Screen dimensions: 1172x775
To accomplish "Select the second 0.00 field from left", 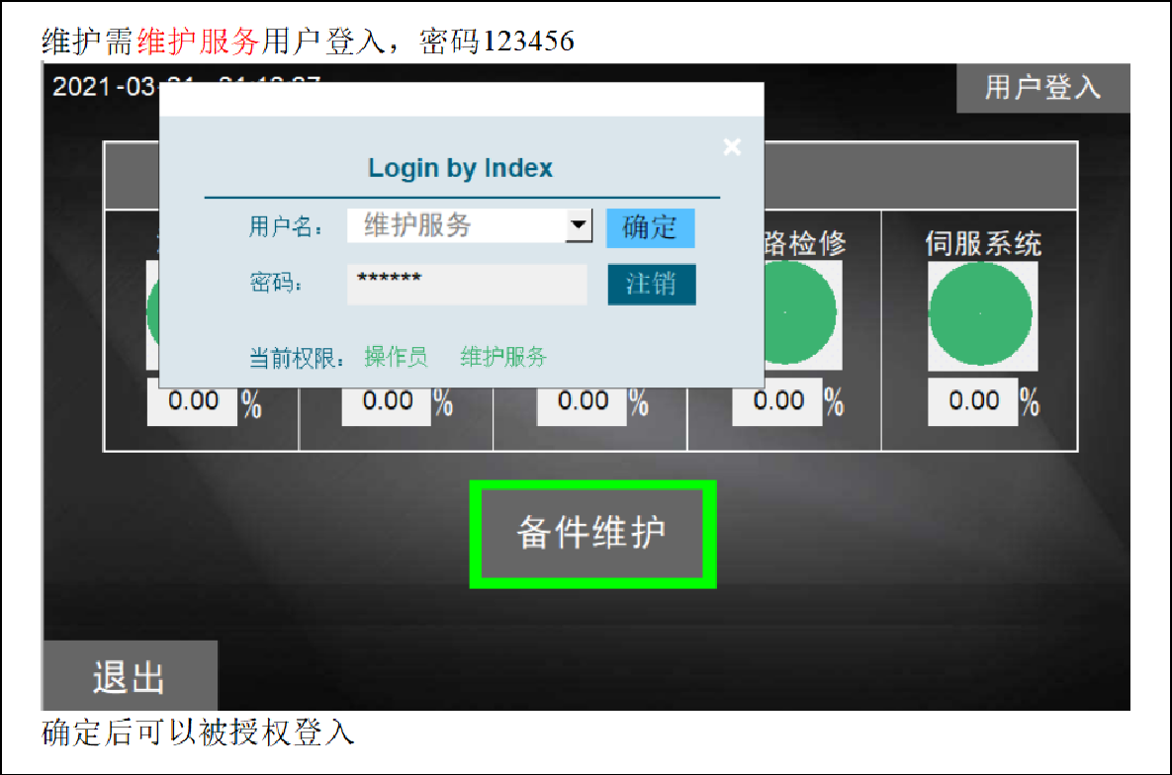I will pos(387,402).
